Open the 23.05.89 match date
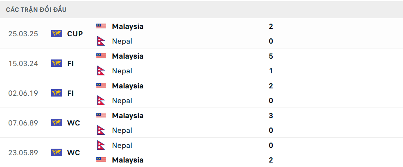 pos(23,153)
